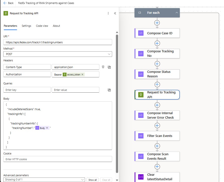Add a step below Request to Tracking API

(157, 105)
